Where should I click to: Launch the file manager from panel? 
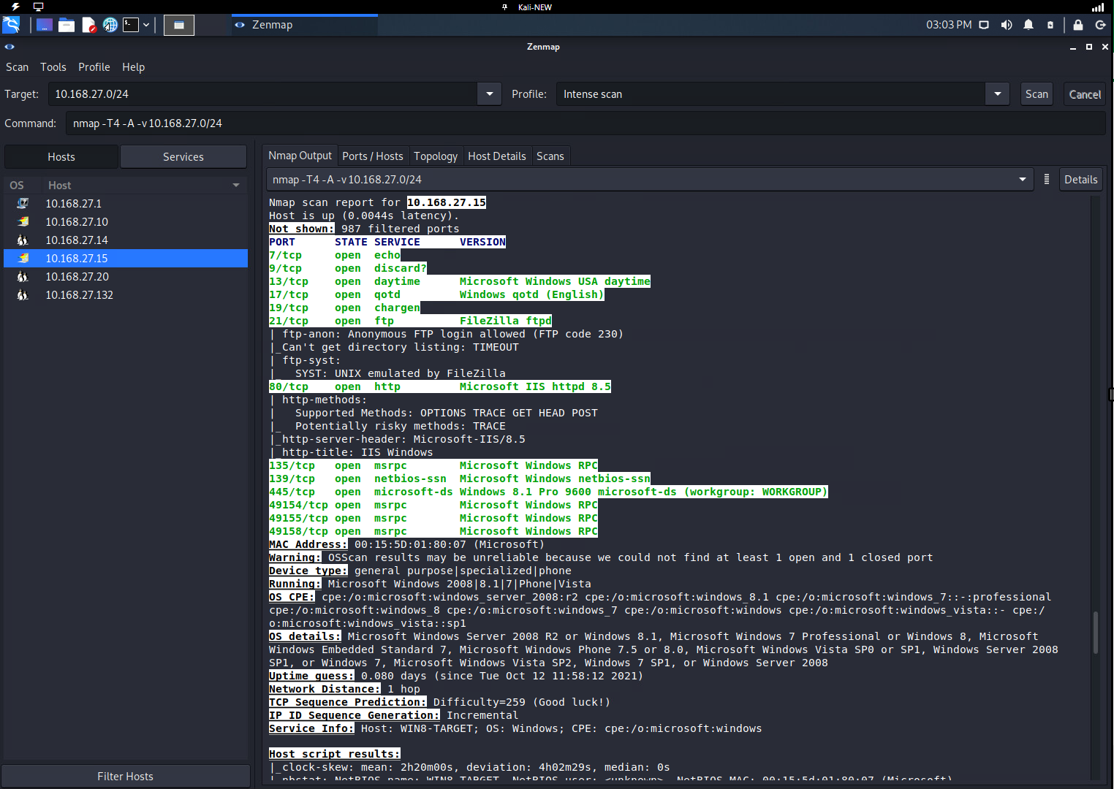(x=67, y=25)
